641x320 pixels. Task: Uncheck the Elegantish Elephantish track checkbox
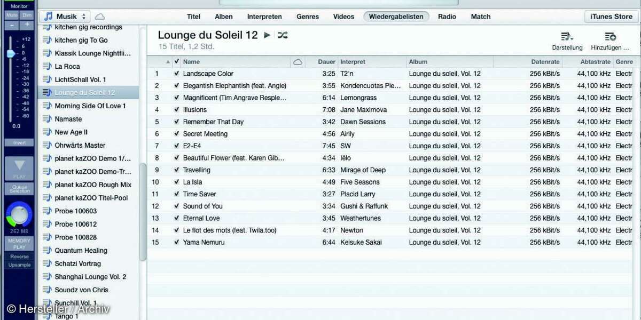(x=177, y=85)
